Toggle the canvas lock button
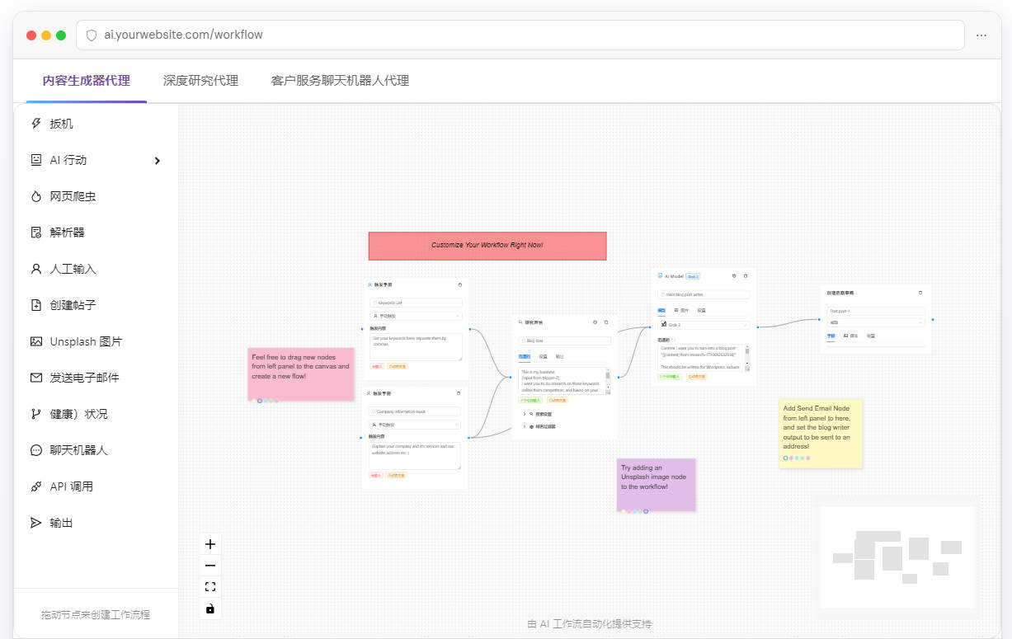1012x639 pixels. (210, 608)
